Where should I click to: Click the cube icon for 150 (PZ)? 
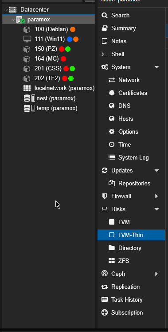27,49
